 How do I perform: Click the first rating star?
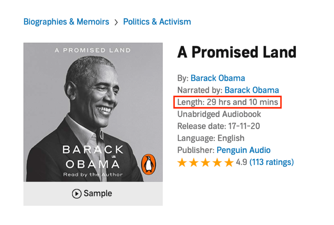point(182,162)
